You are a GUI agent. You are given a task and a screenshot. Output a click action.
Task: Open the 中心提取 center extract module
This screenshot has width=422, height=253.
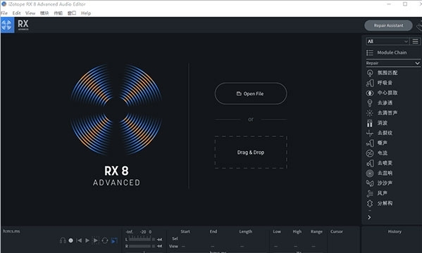pyautogui.click(x=382, y=93)
